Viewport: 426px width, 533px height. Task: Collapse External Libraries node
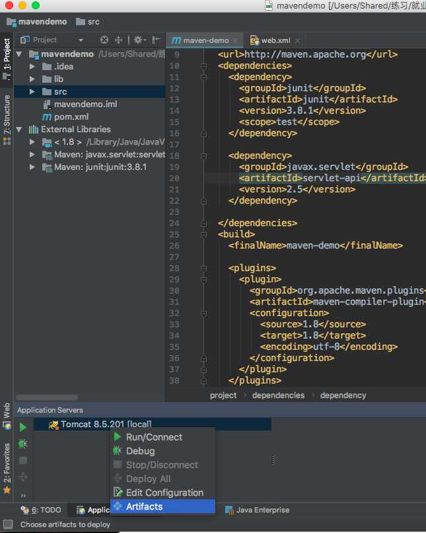coord(19,130)
